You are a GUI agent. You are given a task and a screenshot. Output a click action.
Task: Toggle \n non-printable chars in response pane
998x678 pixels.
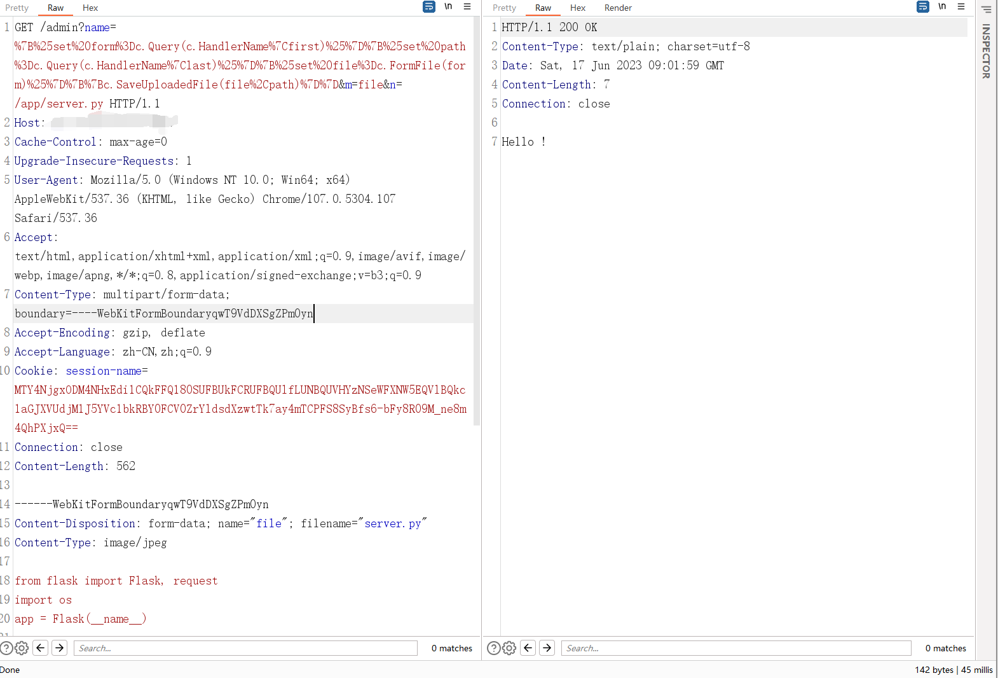[942, 6]
